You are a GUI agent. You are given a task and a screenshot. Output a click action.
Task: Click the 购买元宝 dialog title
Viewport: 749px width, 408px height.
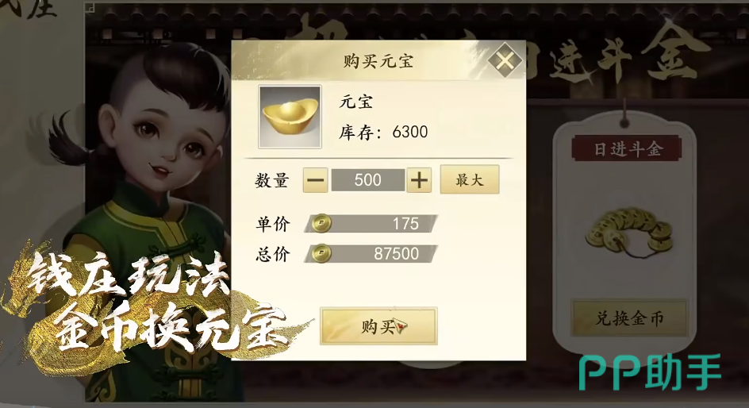click(378, 61)
